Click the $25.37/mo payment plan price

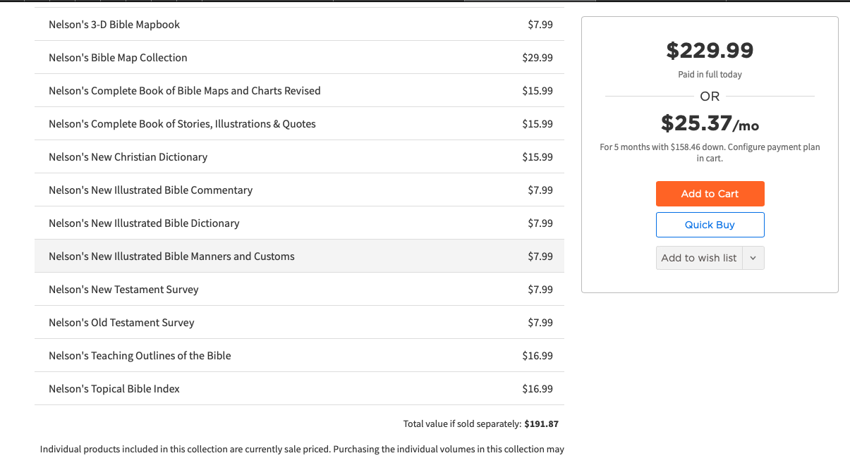click(x=710, y=123)
